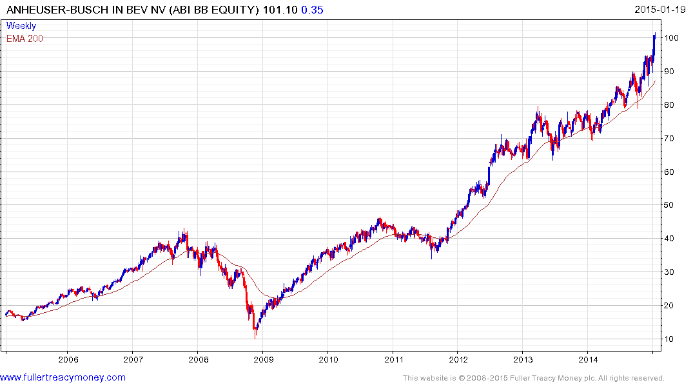The image size is (693, 387).
Task: Open the www.fullertreacymoney.com link
Action: click(63, 377)
